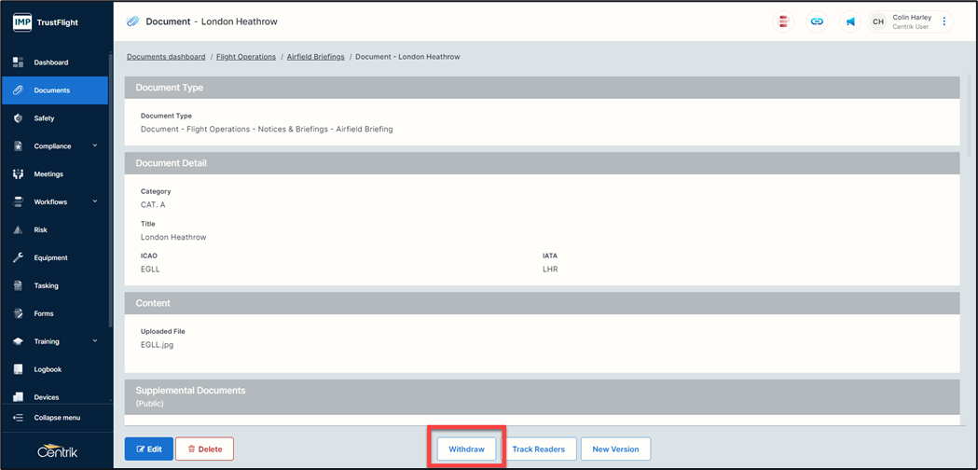This screenshot has width=978, height=470.
Task: Open Forms from the sidebar
Action: click(x=54, y=313)
